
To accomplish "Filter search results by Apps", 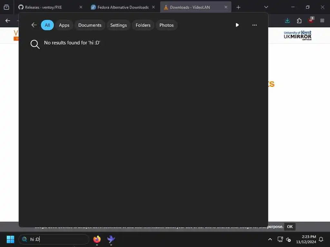I will point(64,25).
